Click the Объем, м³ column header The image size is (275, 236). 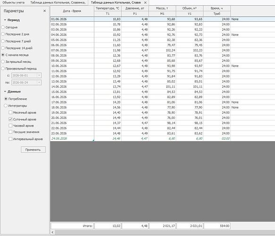coord(190,8)
